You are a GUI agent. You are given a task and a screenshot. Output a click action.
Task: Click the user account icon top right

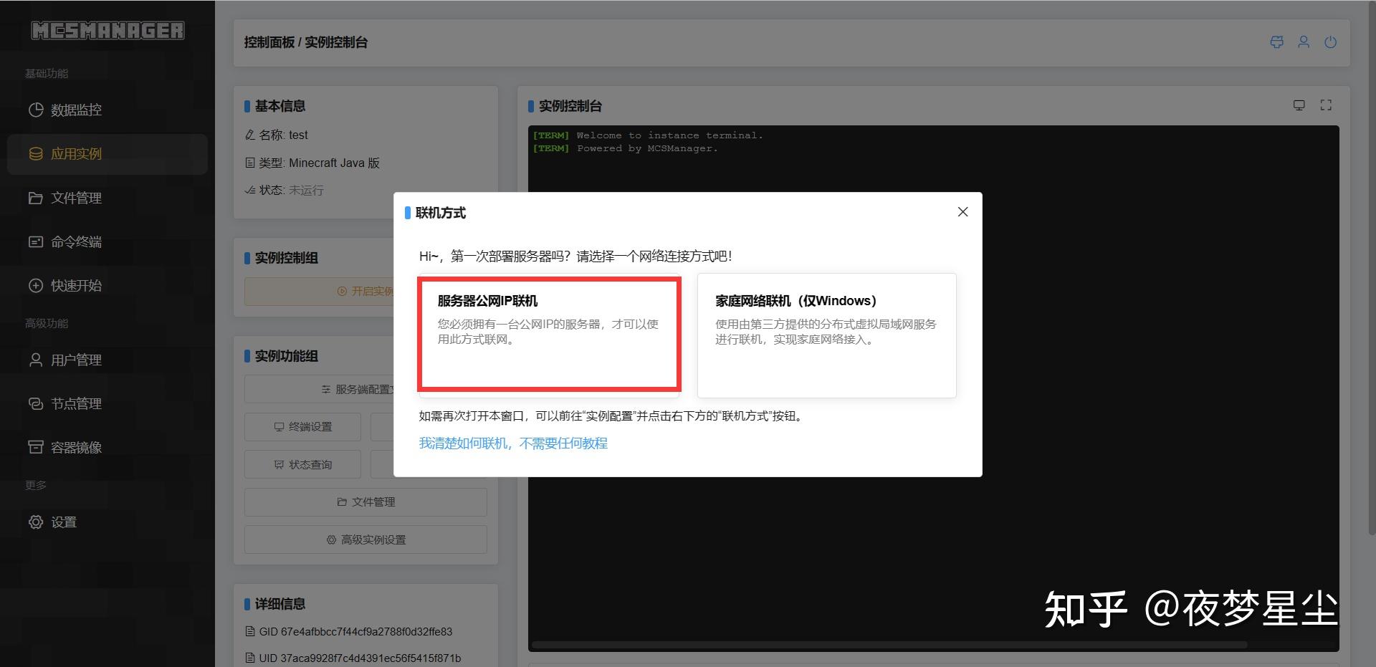[1303, 42]
